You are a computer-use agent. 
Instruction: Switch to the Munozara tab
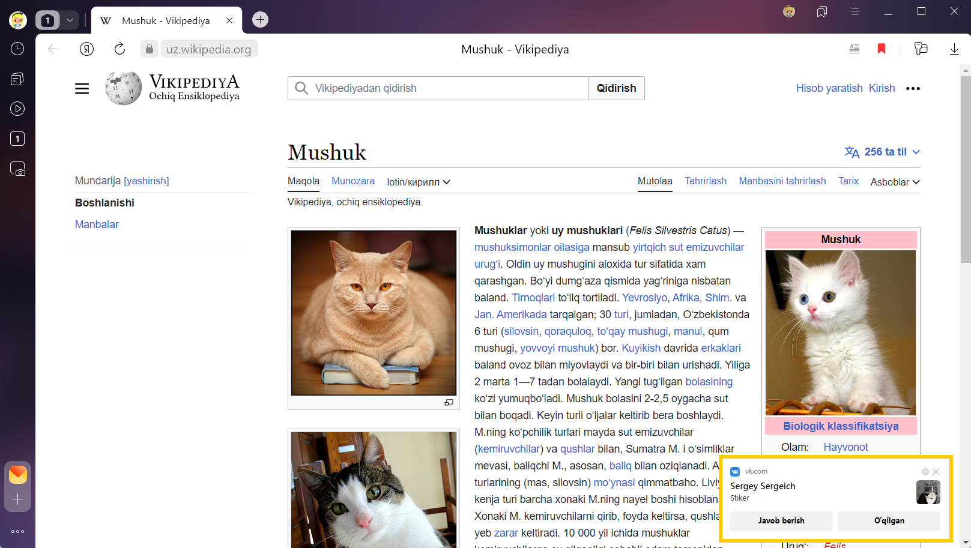click(353, 181)
